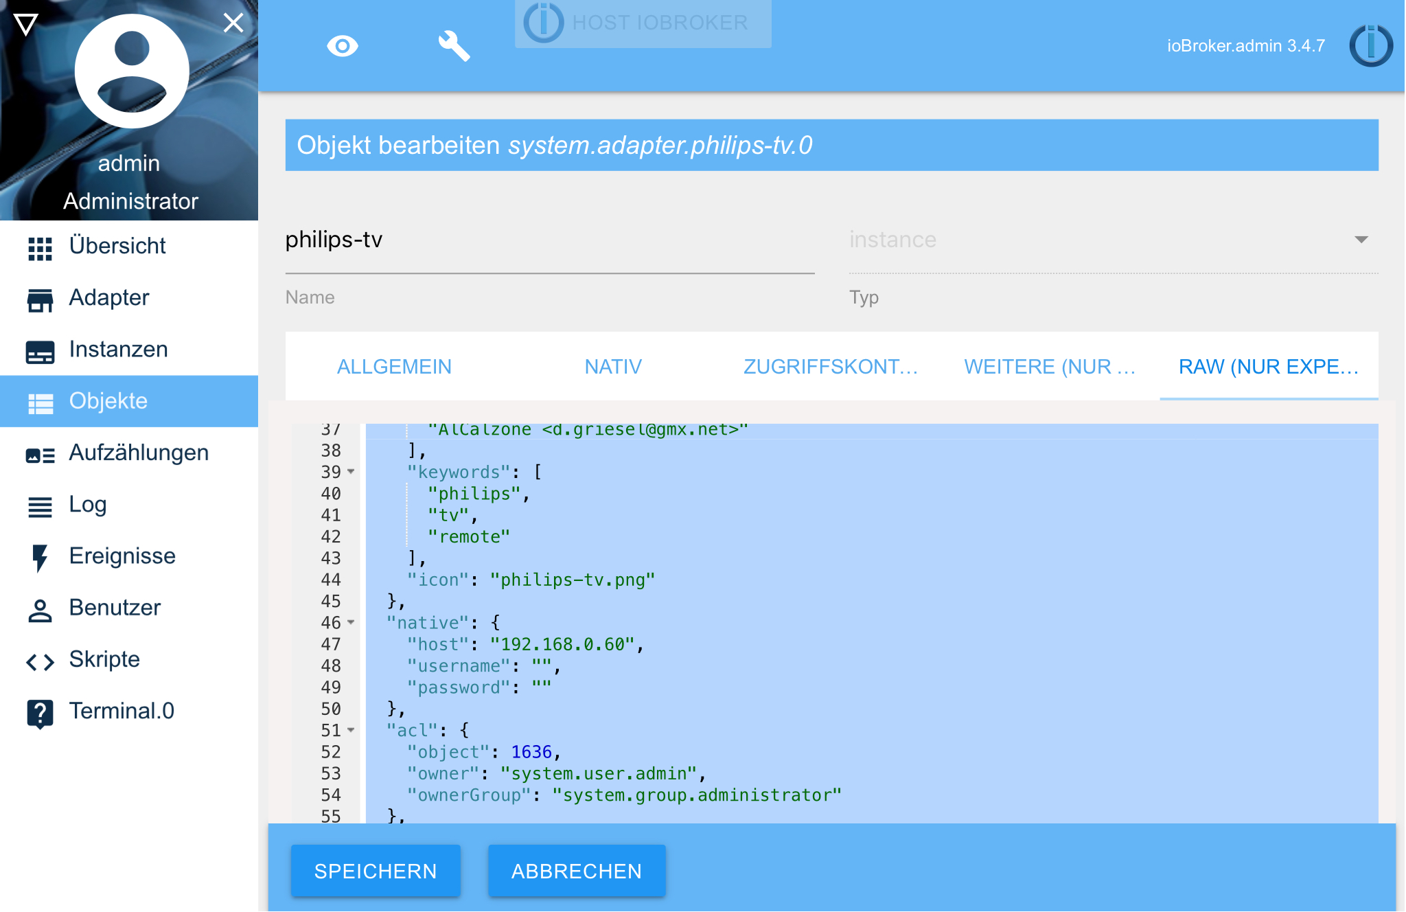Viewport: 1406px width, 912px height.
Task: Open the Übersicht grid icon
Action: (40, 248)
